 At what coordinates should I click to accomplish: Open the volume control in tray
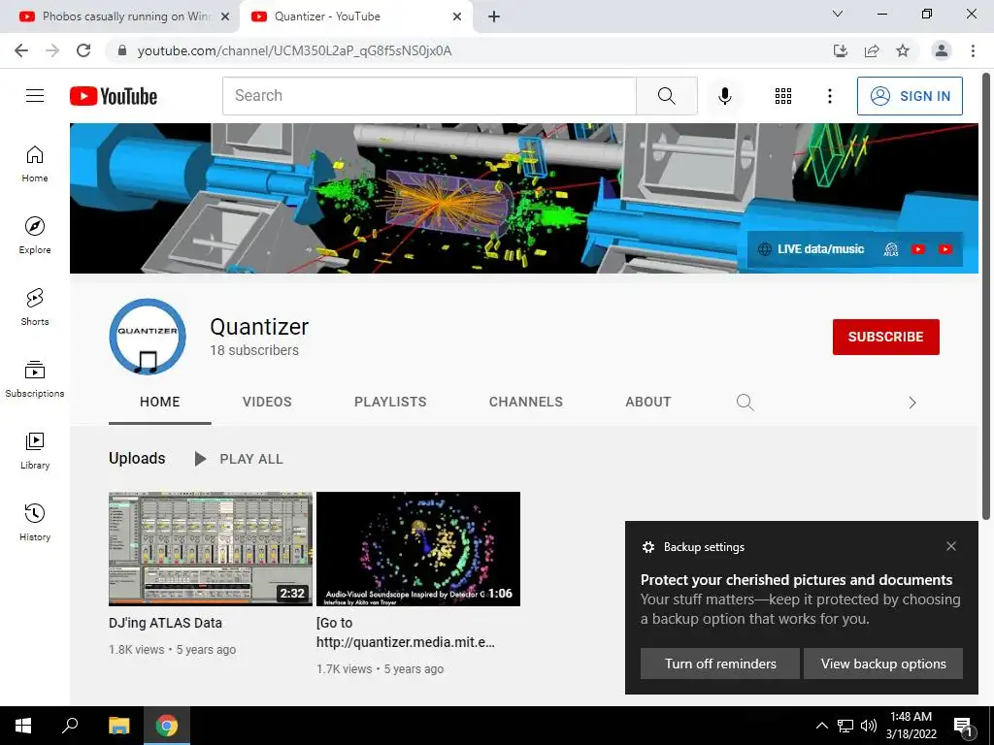click(x=869, y=726)
